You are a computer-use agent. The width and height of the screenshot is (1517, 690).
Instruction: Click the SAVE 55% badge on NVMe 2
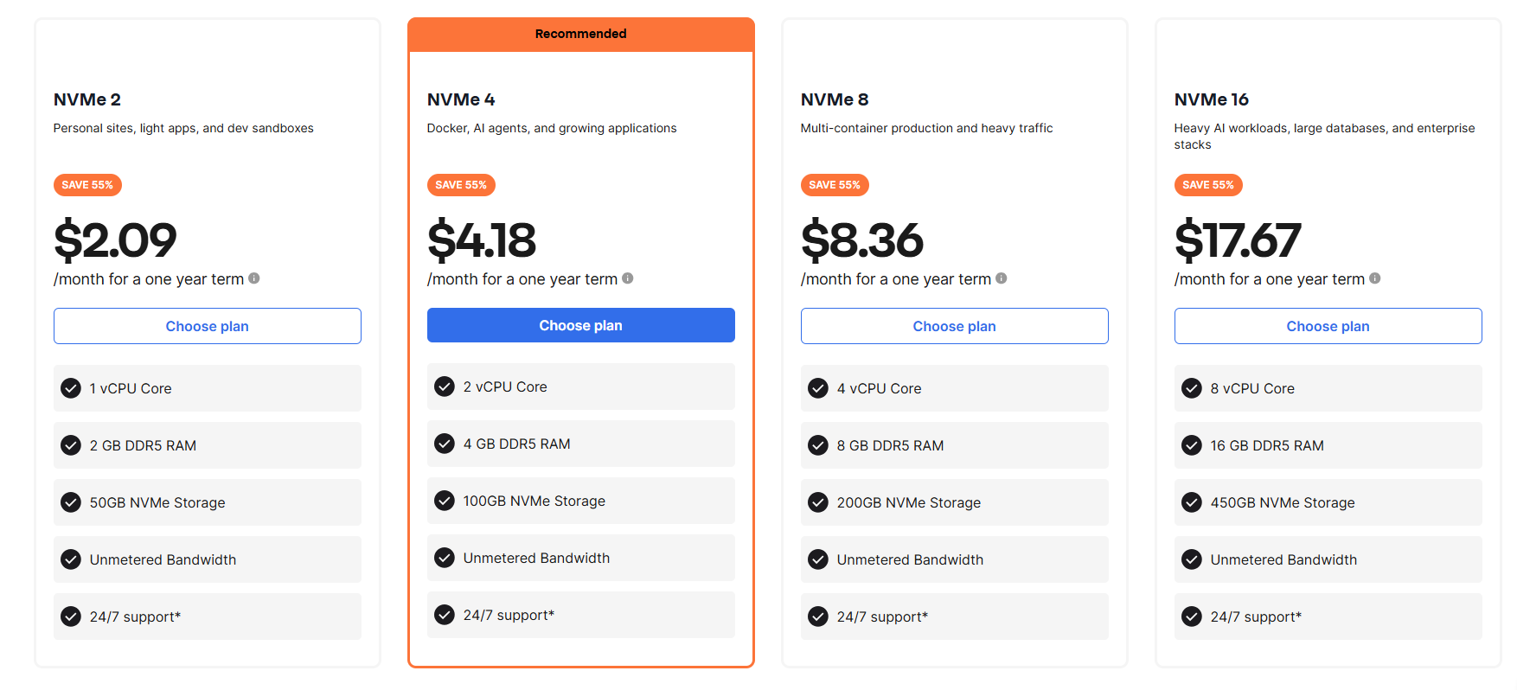87,185
